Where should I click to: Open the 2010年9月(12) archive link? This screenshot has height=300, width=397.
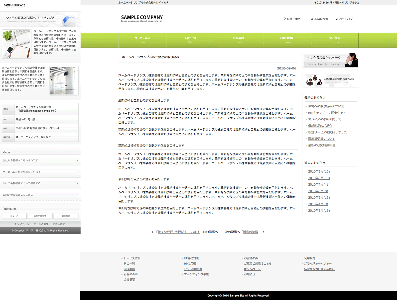click(319, 172)
